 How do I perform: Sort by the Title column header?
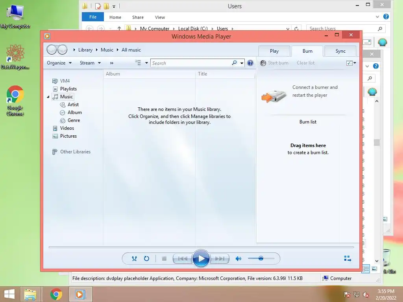(225, 74)
